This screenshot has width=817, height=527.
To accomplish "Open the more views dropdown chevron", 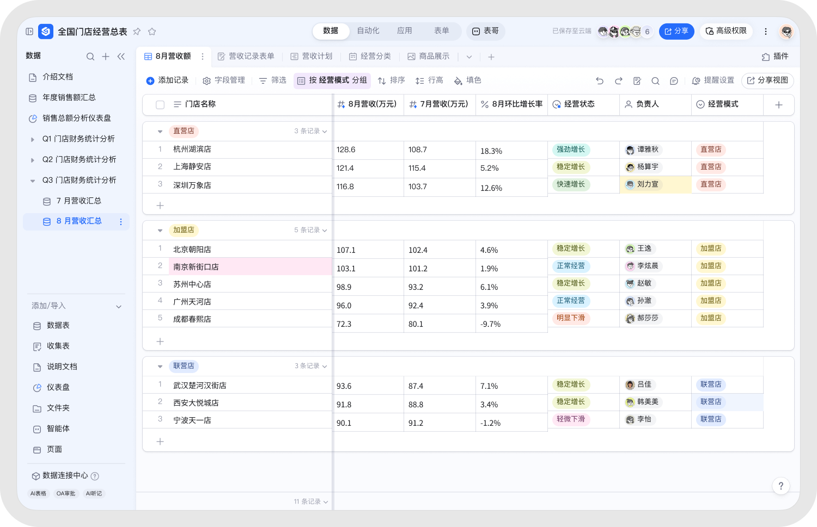I will pyautogui.click(x=469, y=57).
